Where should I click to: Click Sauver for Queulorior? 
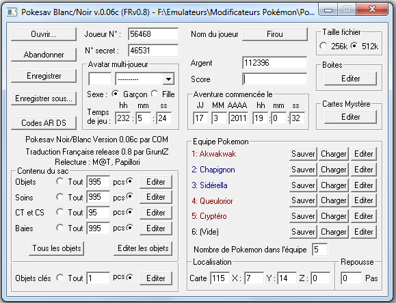[303, 200]
